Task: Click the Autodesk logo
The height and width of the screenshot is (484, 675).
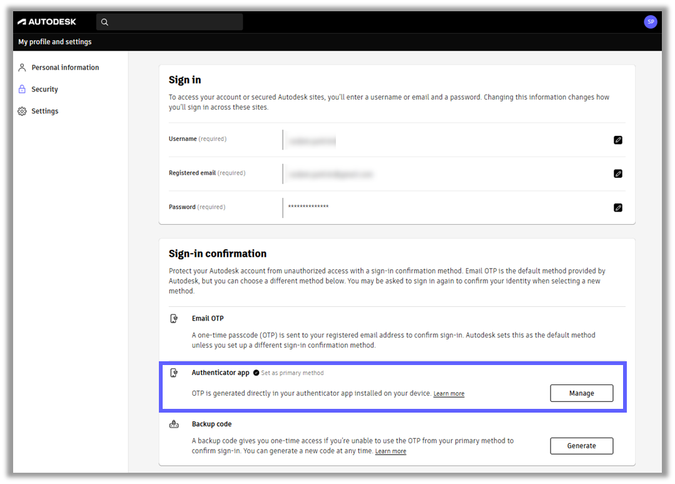Action: (x=47, y=22)
